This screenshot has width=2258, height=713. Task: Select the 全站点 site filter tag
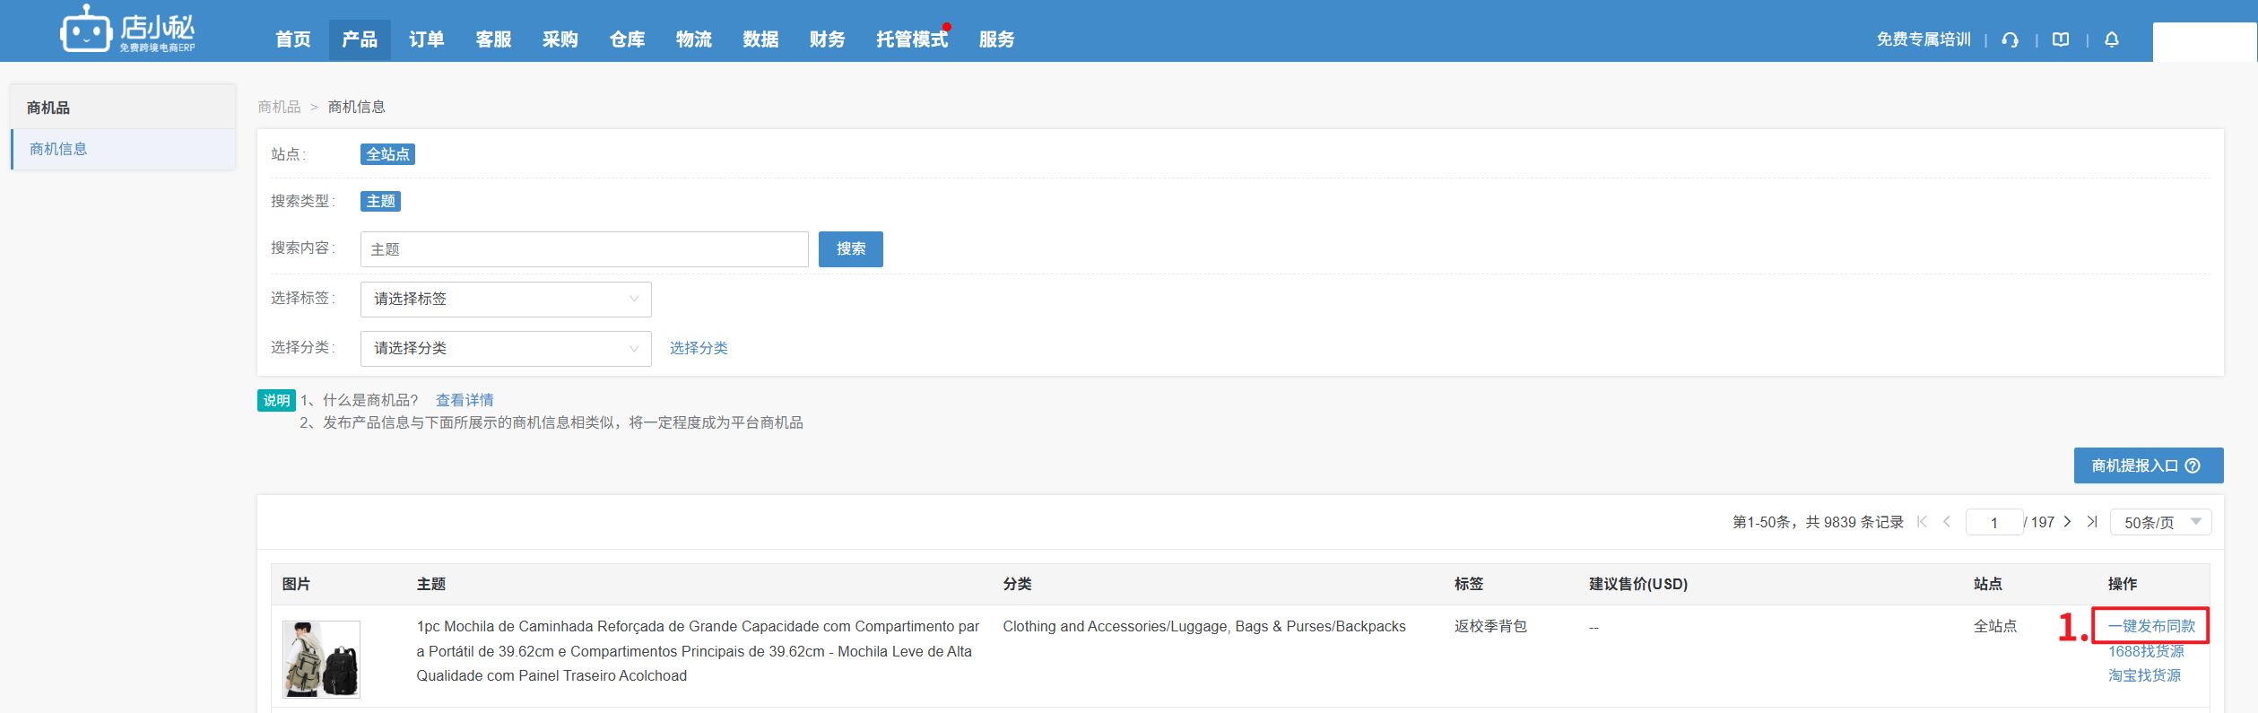tap(387, 154)
